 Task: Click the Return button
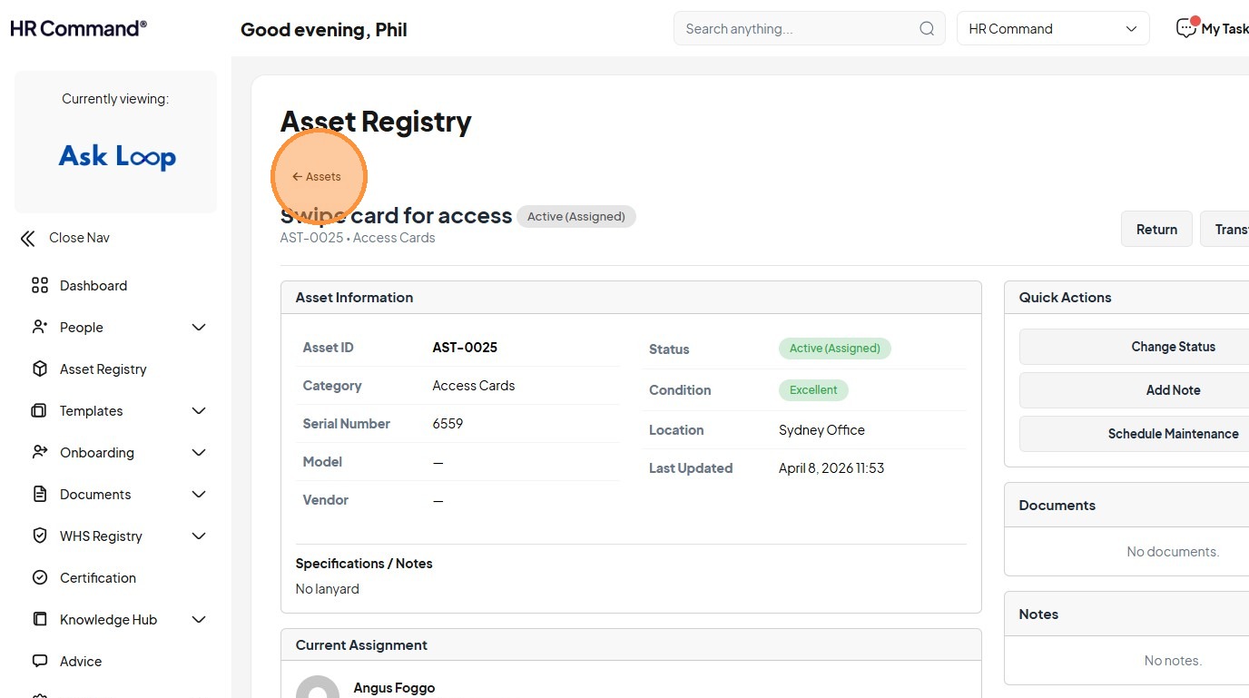[x=1156, y=230]
